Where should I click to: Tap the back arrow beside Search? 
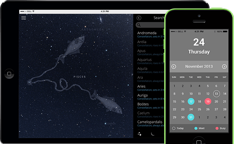[x=139, y=18]
